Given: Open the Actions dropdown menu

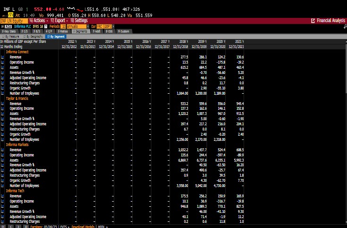Looking at the screenshot, I should coord(39,21).
